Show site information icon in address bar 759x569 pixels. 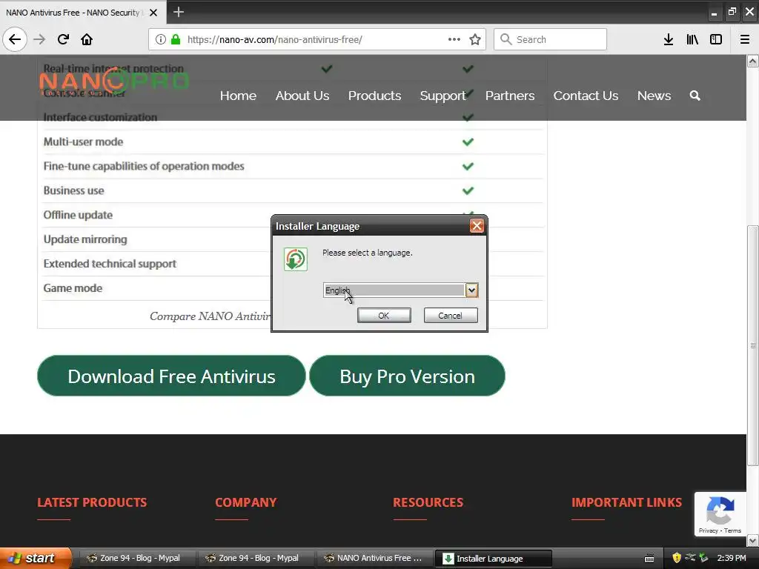(161, 39)
